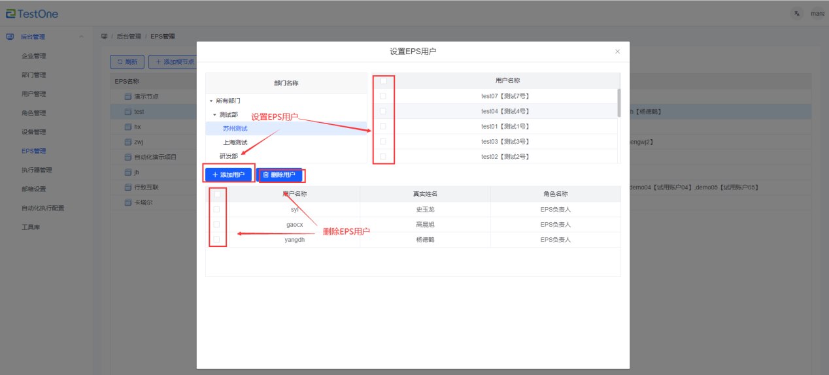Image resolution: width=829 pixels, height=375 pixels.
Task: Select all users via upper header checkbox
Action: click(383, 81)
